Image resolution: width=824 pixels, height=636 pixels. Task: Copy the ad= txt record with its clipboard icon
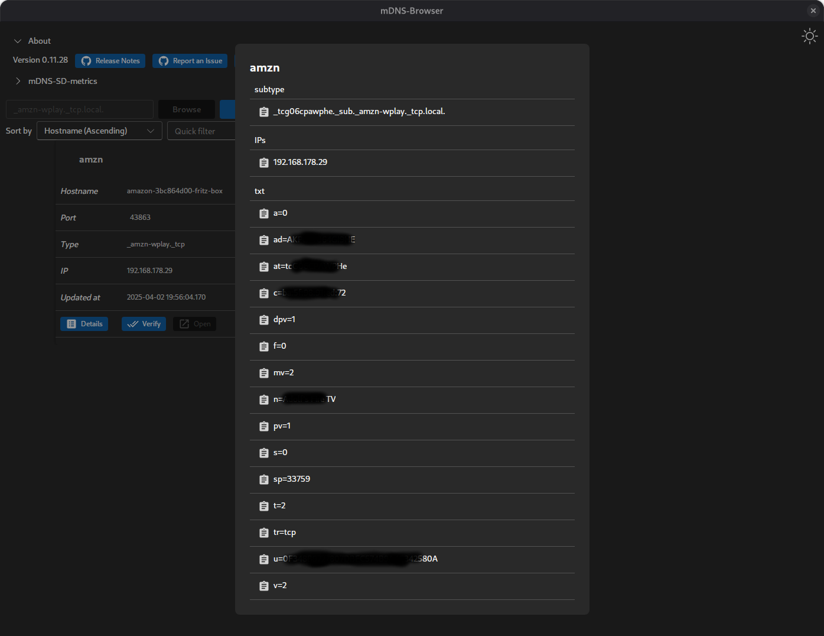[264, 240]
